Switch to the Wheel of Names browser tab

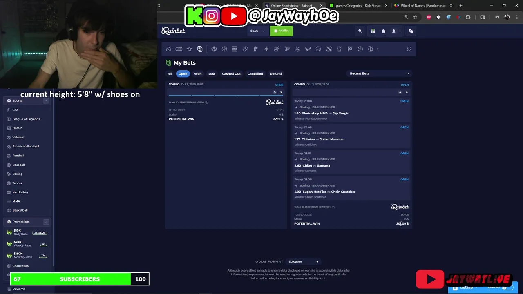pyautogui.click(x=423, y=6)
